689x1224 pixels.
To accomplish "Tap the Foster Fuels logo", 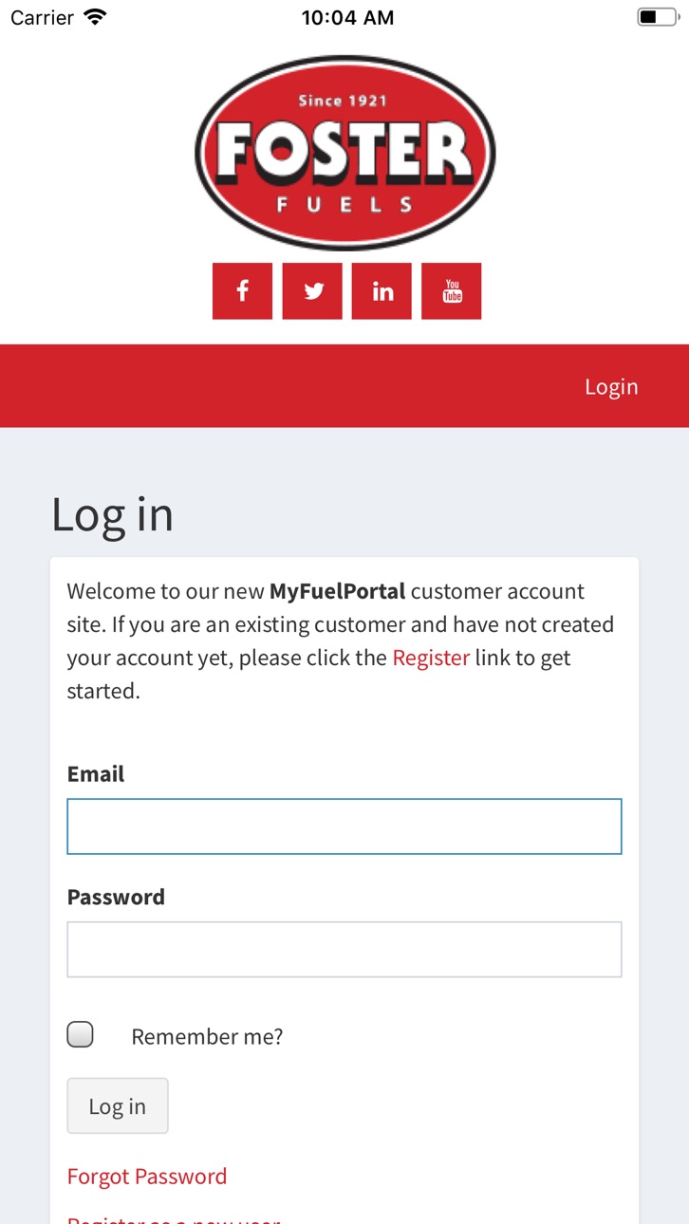I will (x=344, y=152).
